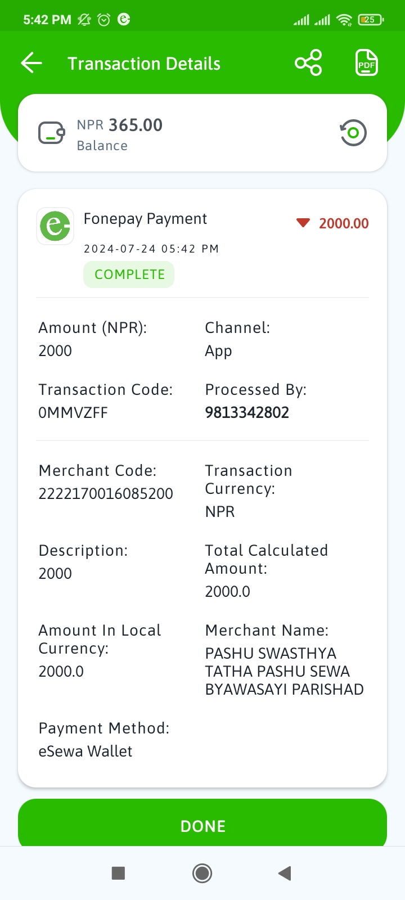This screenshot has height=900, width=405.
Task: Download the receipt as PDF
Action: point(367,63)
